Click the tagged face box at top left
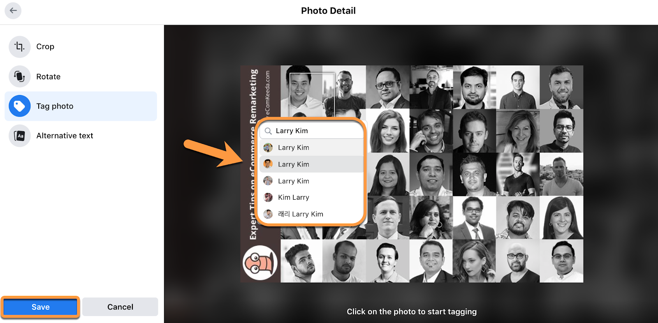 pos(312,95)
